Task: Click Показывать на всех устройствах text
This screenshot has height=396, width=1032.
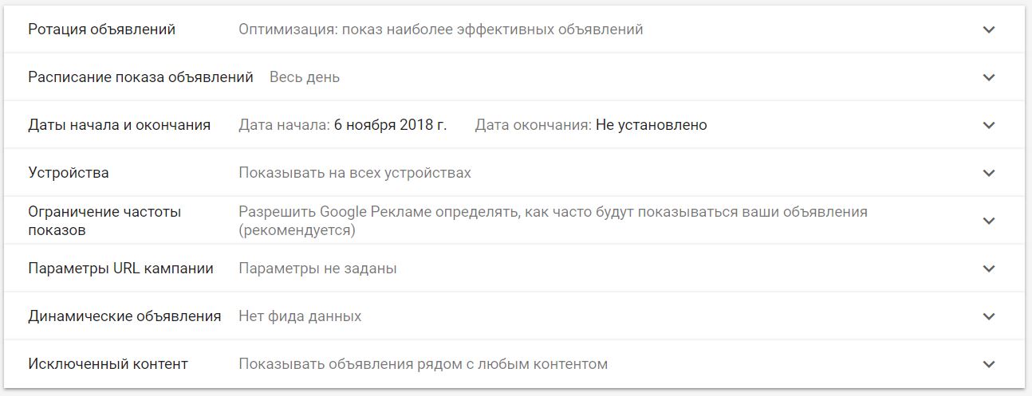Action: tap(355, 173)
